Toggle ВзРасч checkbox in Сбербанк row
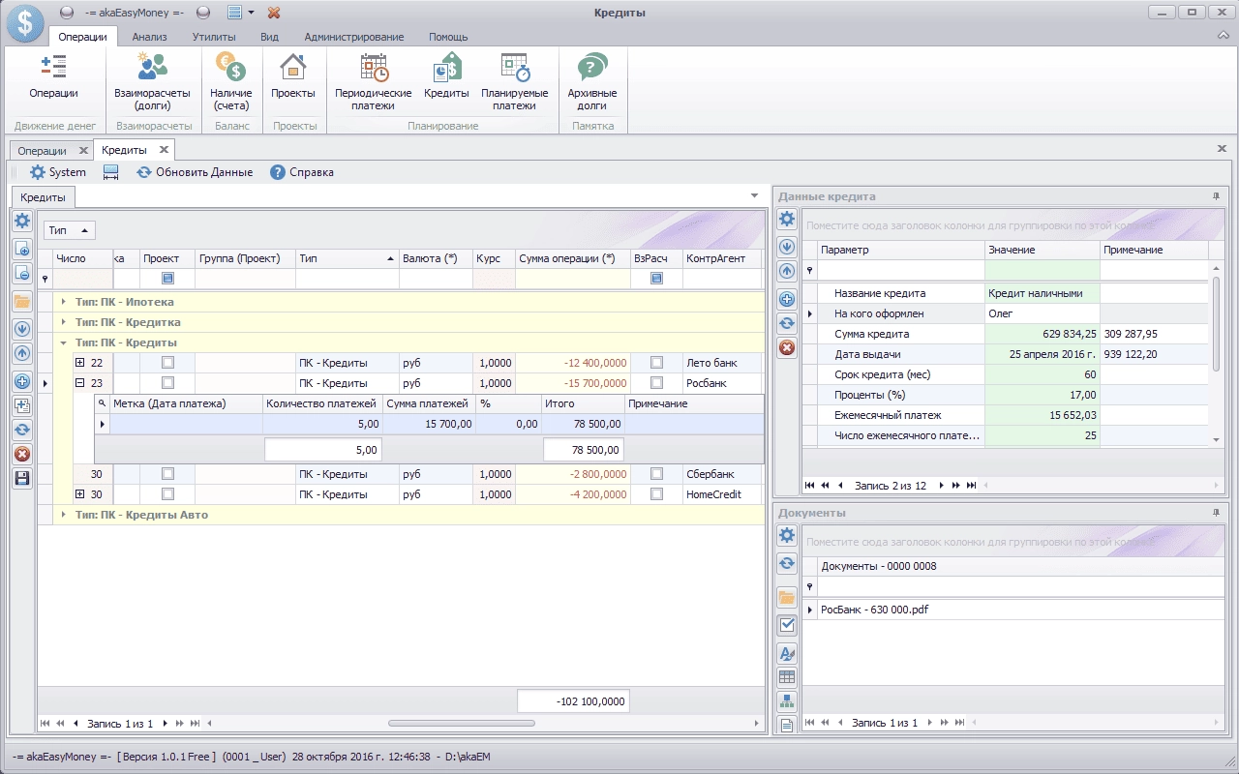The width and height of the screenshot is (1239, 774). pyautogui.click(x=657, y=474)
